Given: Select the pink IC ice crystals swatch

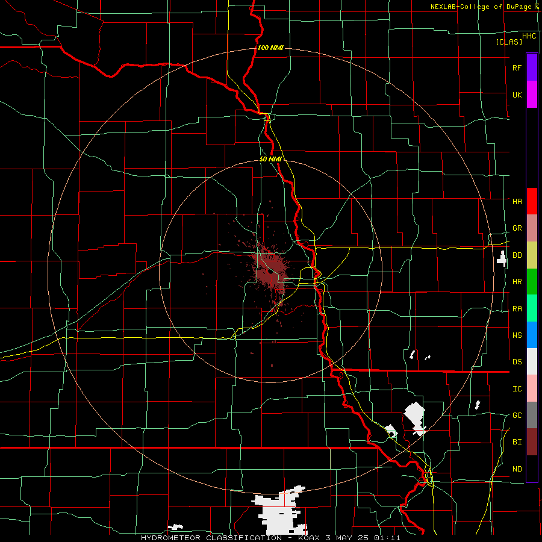Looking at the screenshot, I should tap(532, 388).
